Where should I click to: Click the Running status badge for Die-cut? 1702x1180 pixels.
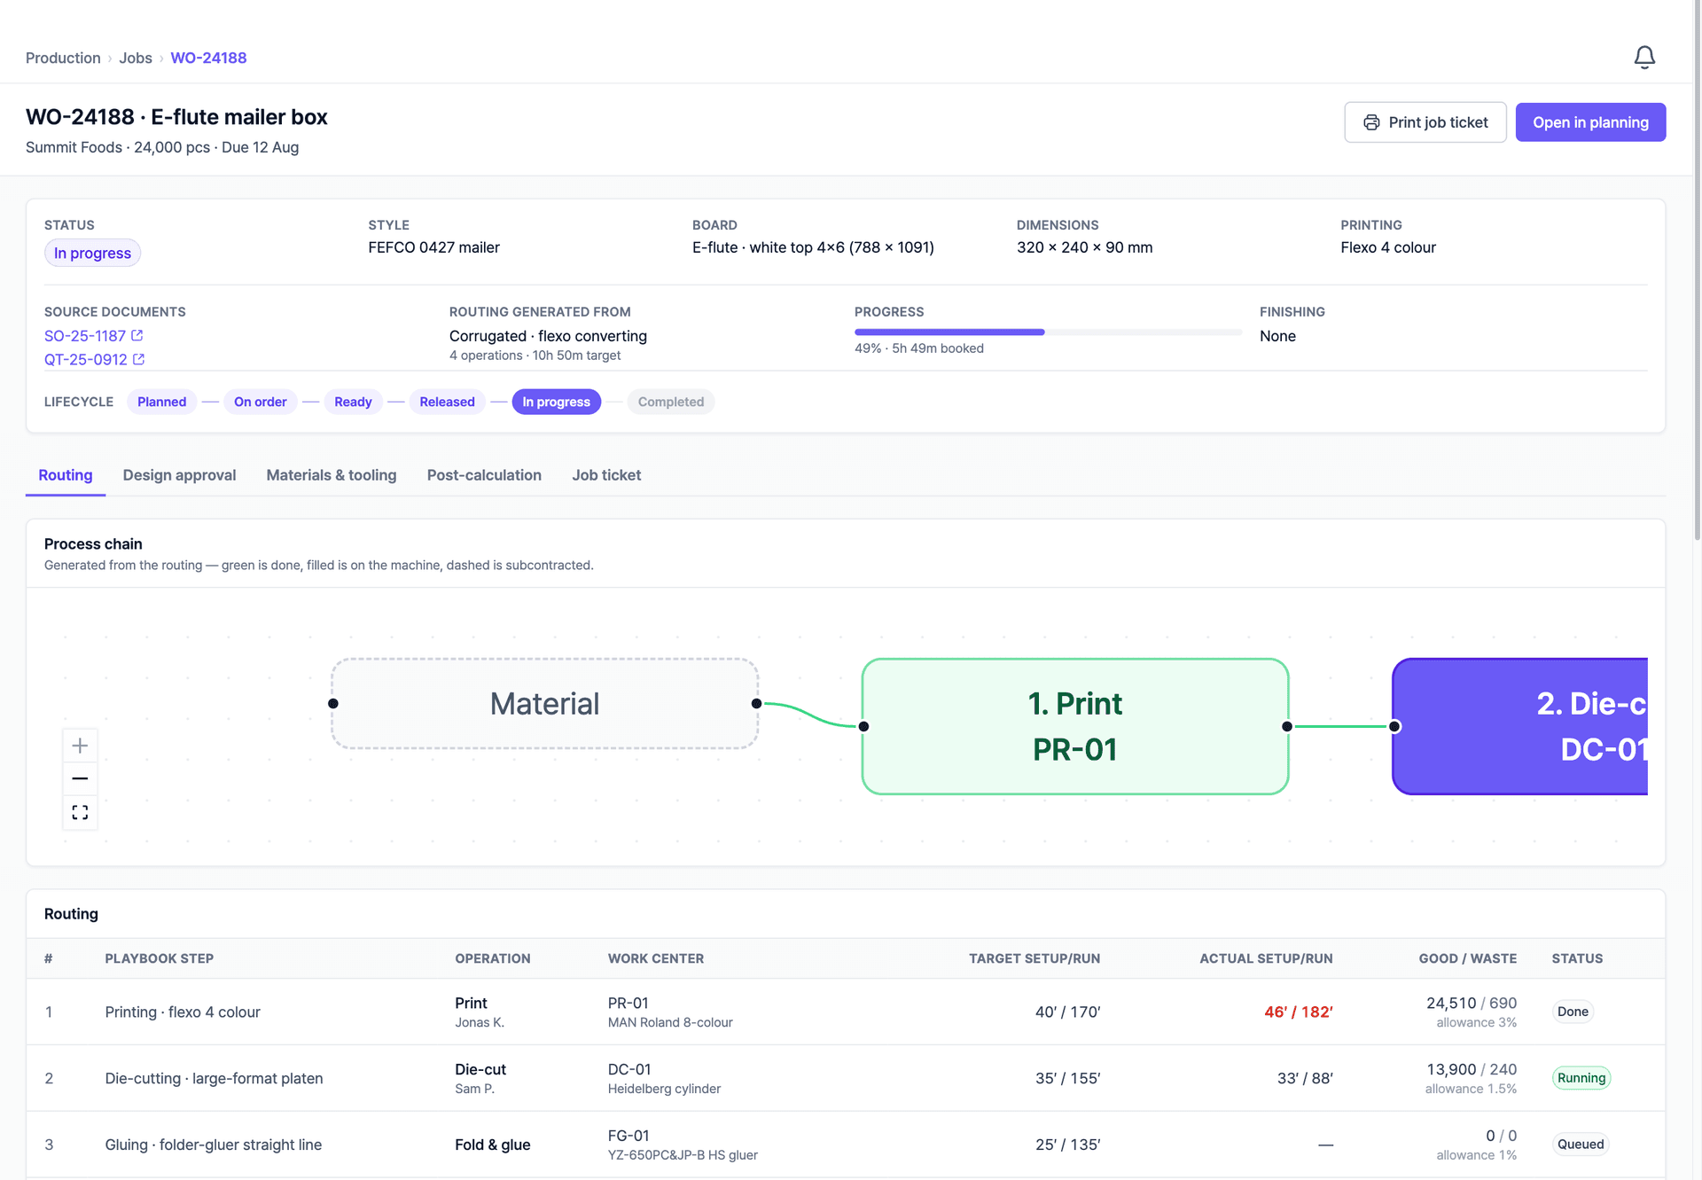pyautogui.click(x=1581, y=1078)
